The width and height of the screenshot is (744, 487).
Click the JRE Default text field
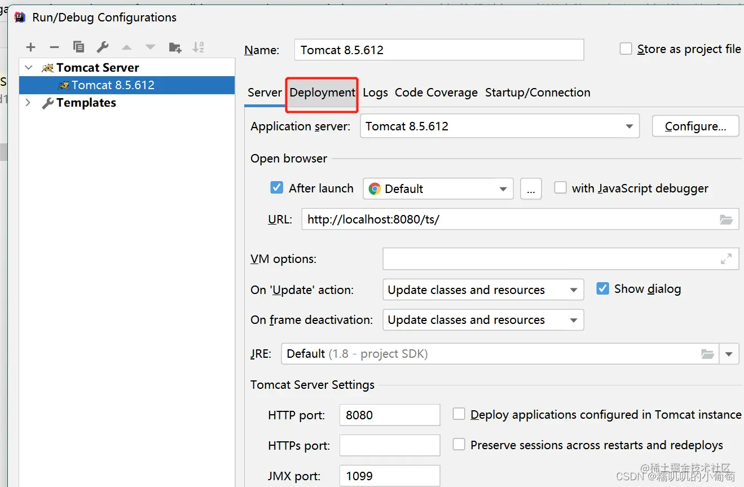pyautogui.click(x=500, y=354)
